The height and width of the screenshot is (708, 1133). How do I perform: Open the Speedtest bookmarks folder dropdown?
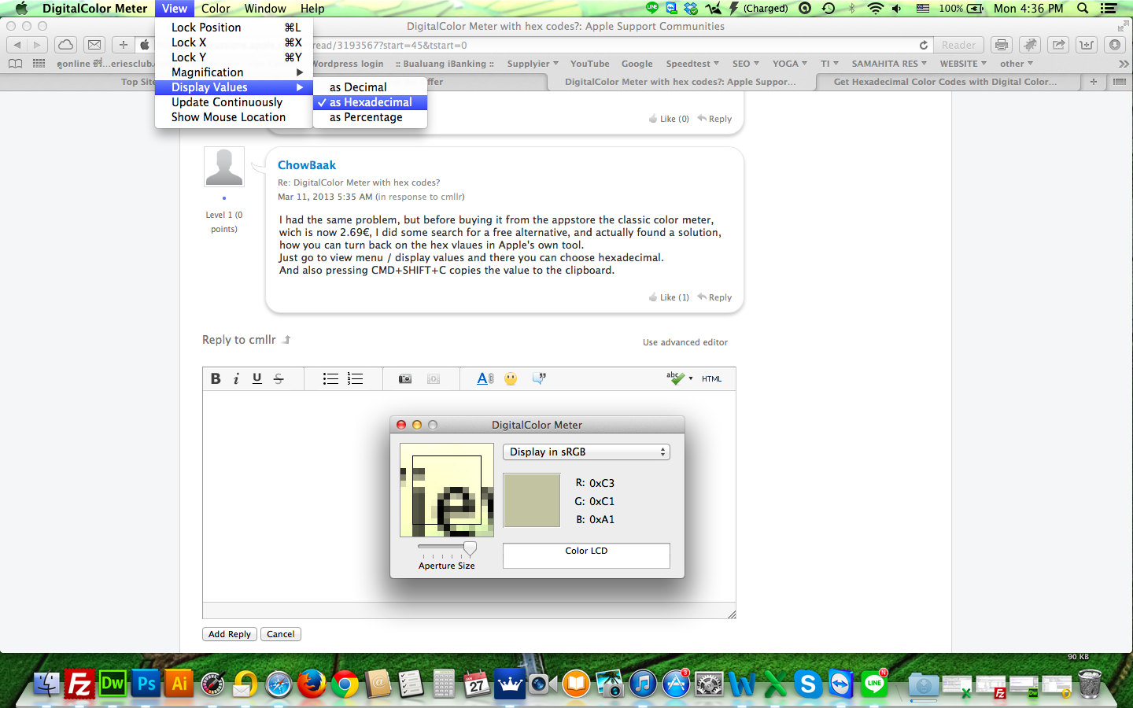(692, 64)
